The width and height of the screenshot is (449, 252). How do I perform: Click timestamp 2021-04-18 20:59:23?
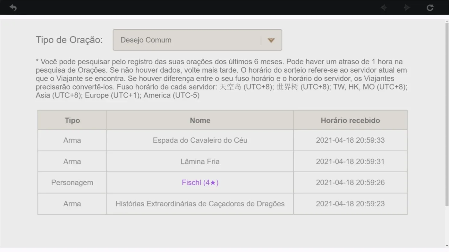coord(350,204)
